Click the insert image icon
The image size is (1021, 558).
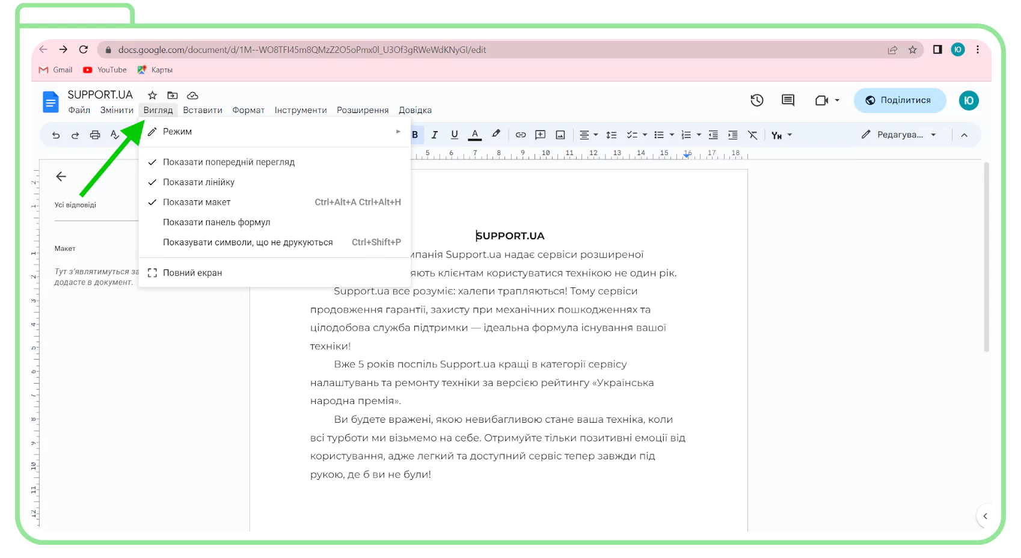[560, 135]
